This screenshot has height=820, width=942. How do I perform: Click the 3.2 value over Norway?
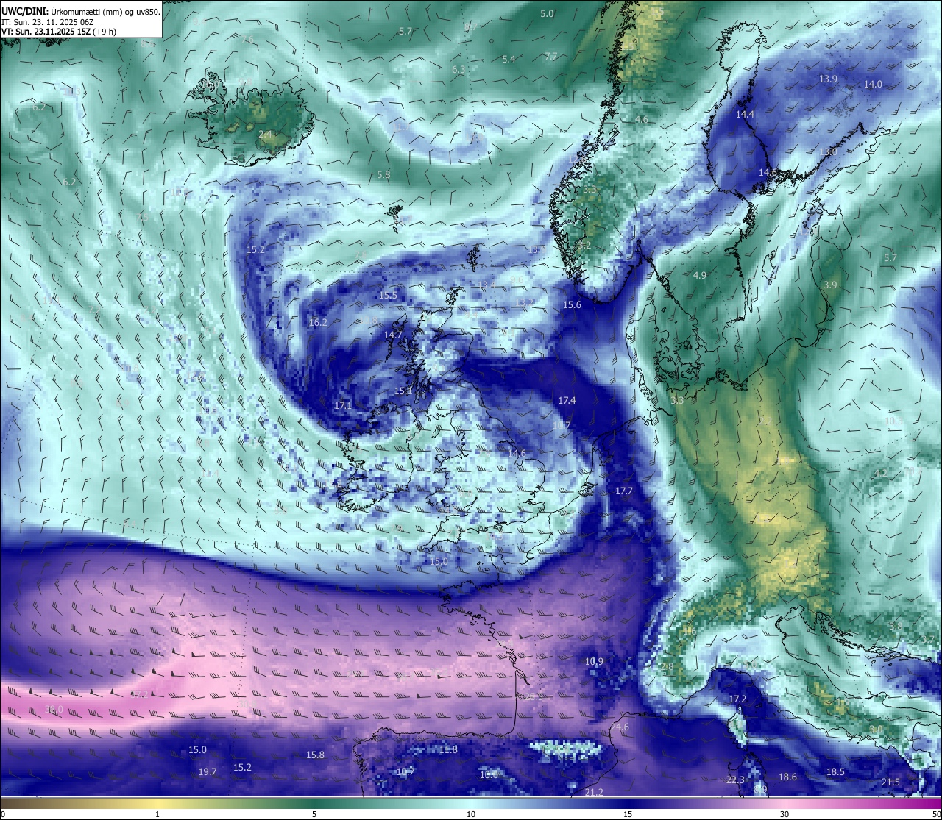click(x=584, y=244)
